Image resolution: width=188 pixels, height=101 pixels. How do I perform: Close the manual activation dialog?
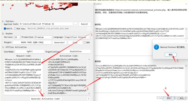186,4
